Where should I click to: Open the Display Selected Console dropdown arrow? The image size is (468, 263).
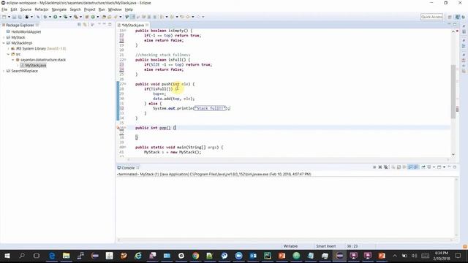point(434,167)
